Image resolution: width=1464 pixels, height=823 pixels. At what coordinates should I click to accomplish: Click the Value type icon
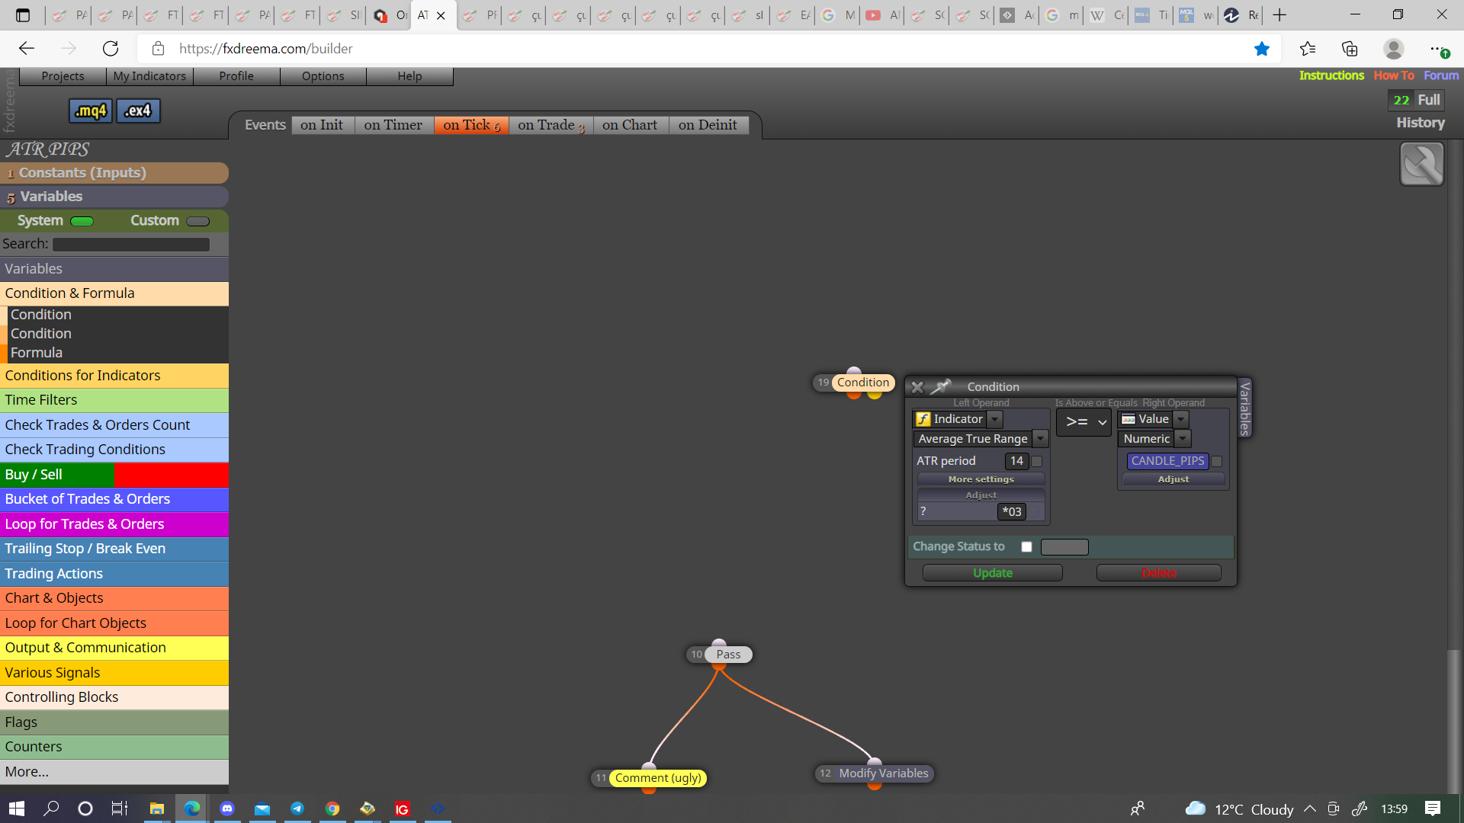(1128, 419)
